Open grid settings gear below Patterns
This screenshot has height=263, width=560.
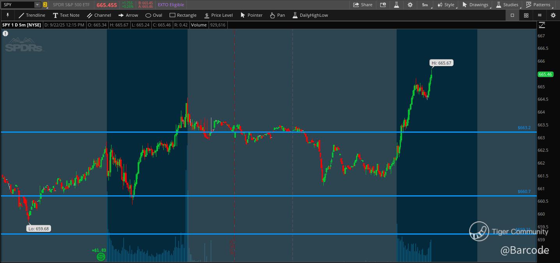(553, 15)
